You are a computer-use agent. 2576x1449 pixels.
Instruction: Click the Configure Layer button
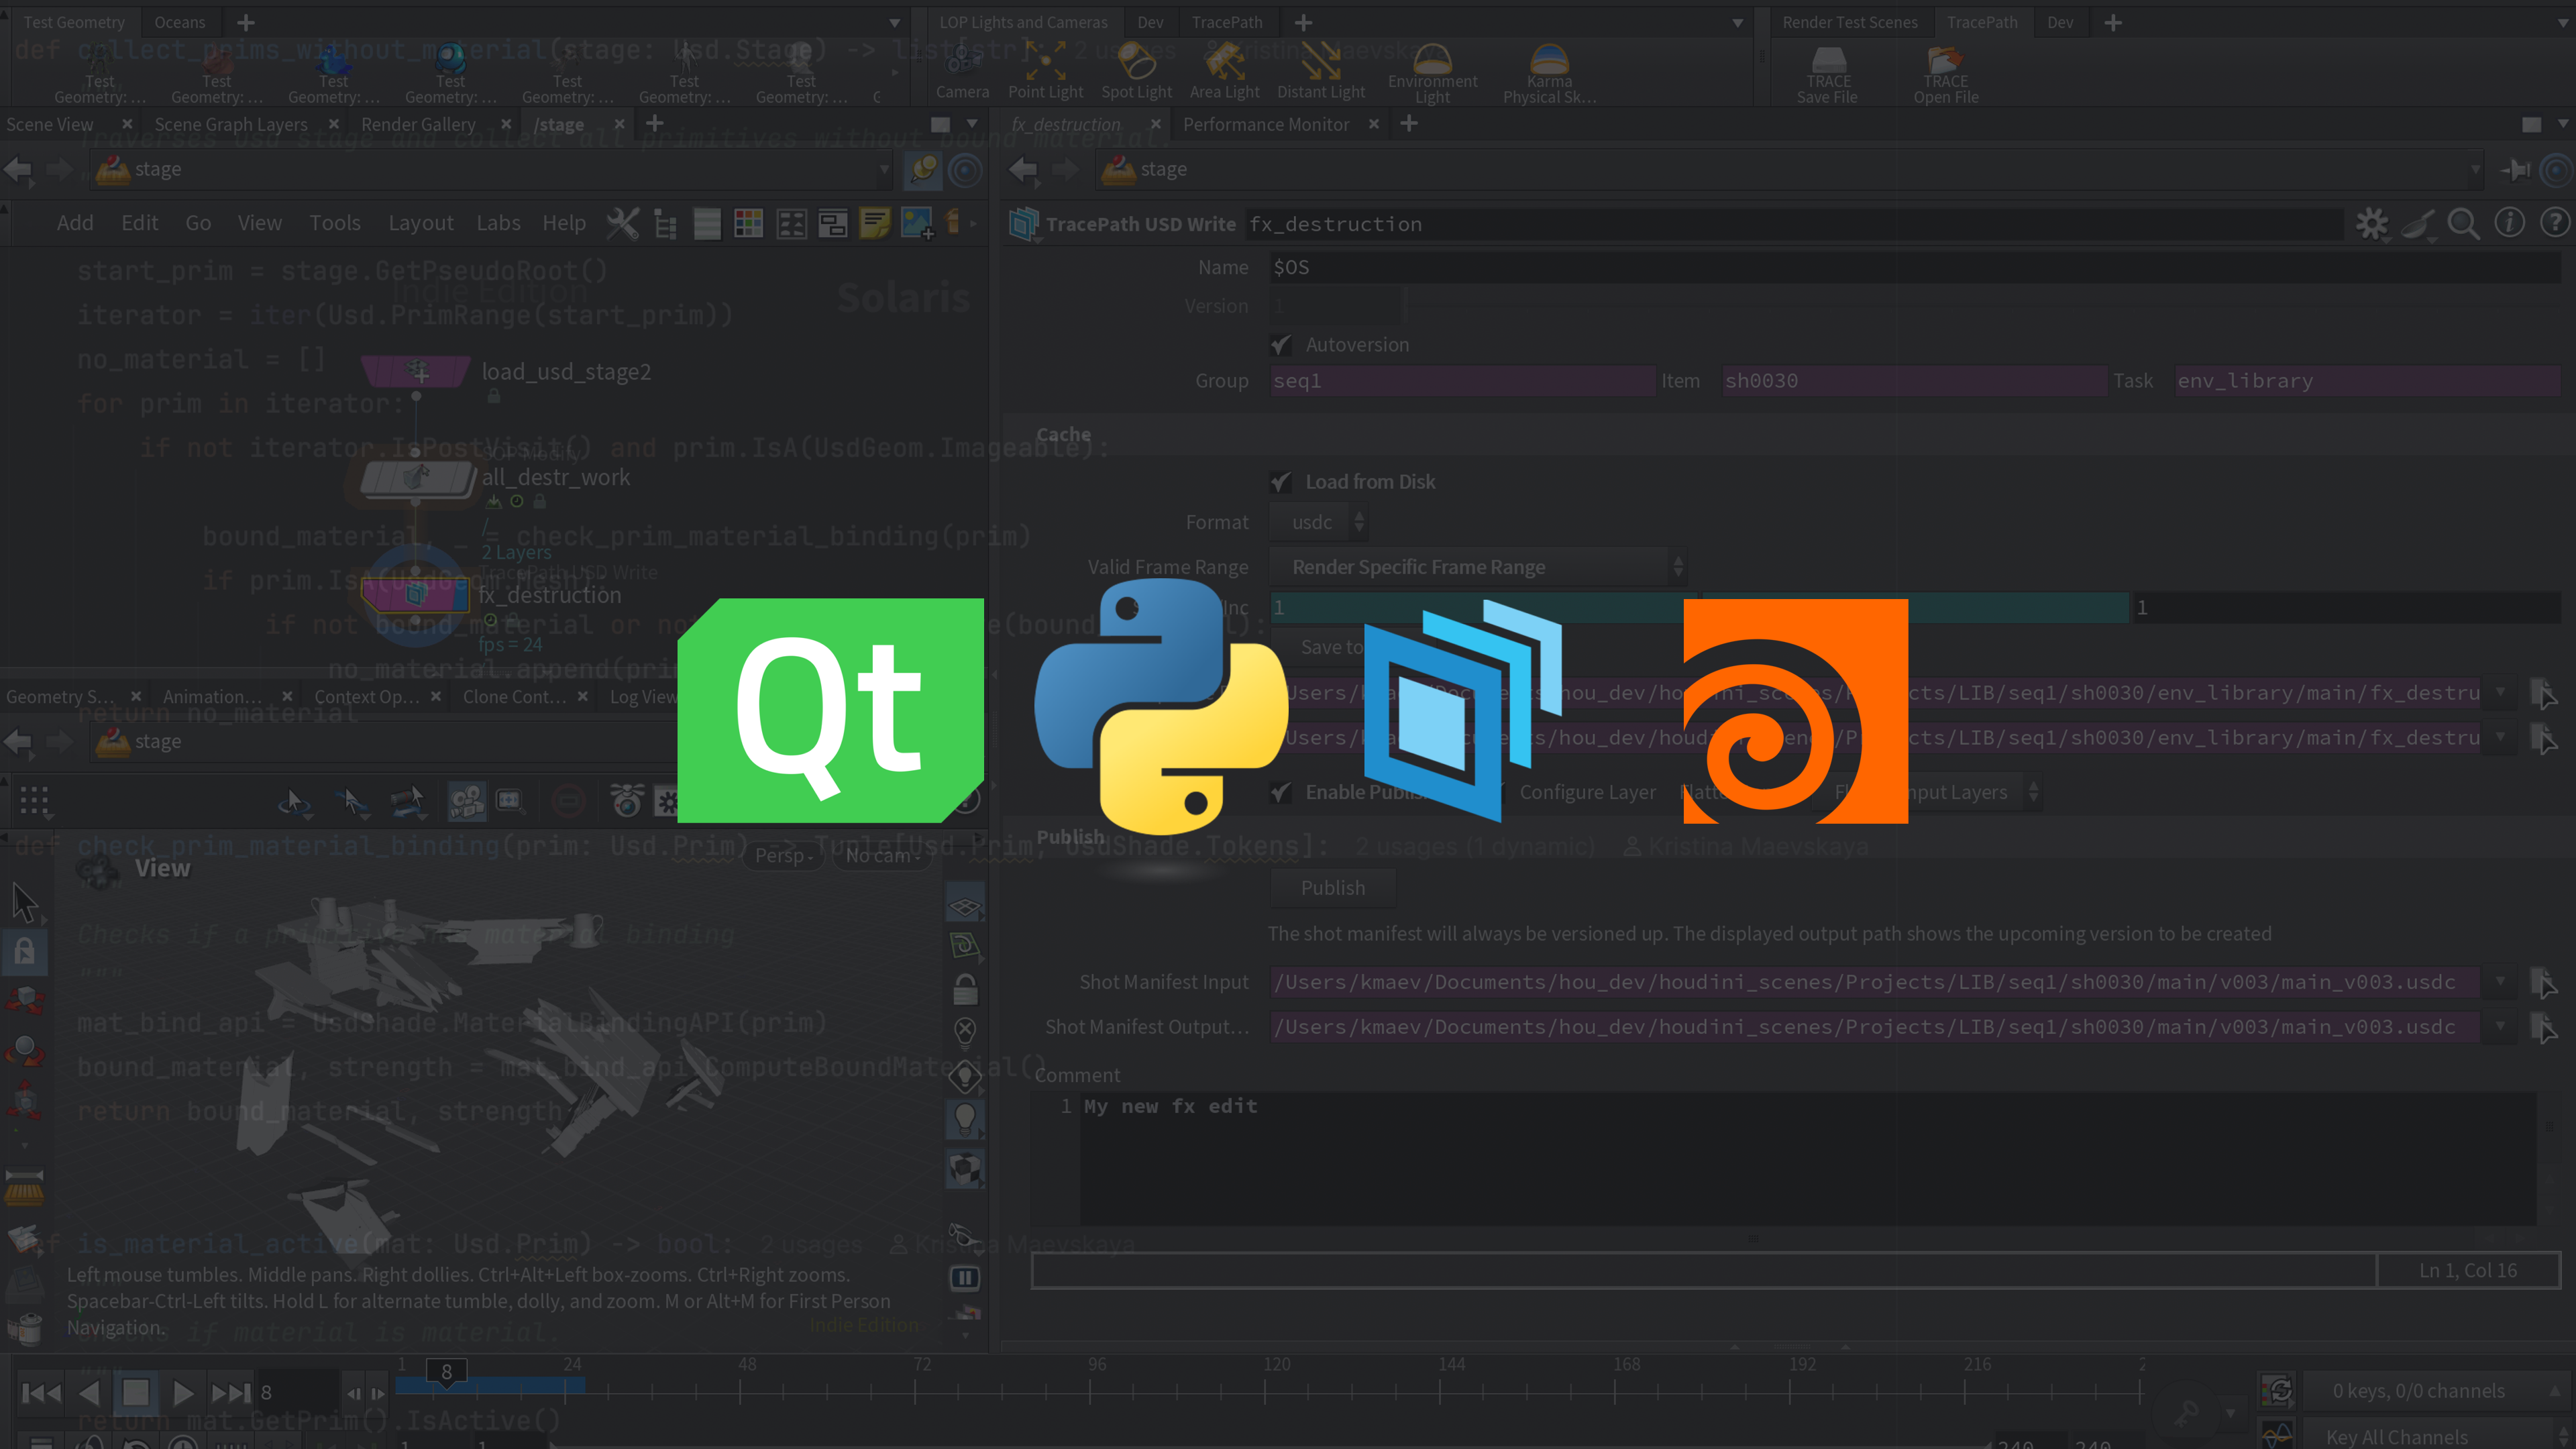point(1587,792)
